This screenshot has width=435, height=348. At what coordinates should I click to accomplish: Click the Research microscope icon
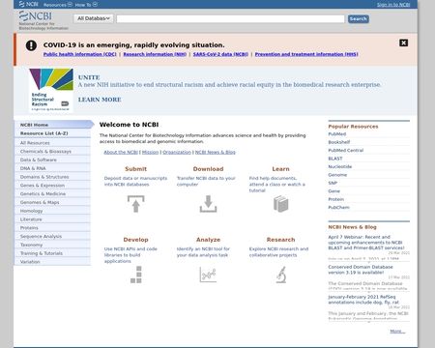pyautogui.click(x=281, y=275)
